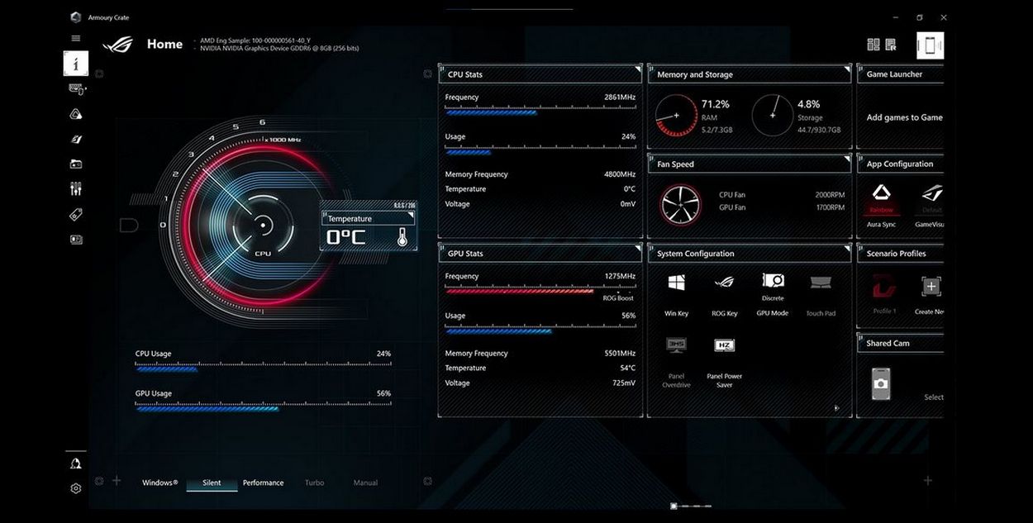The image size is (1033, 523).
Task: Select the Windows® operating mode
Action: point(159,483)
